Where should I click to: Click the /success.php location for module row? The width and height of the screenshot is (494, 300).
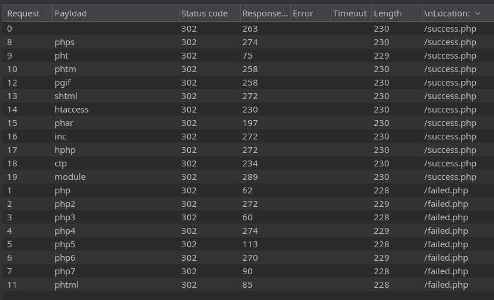pos(450,177)
